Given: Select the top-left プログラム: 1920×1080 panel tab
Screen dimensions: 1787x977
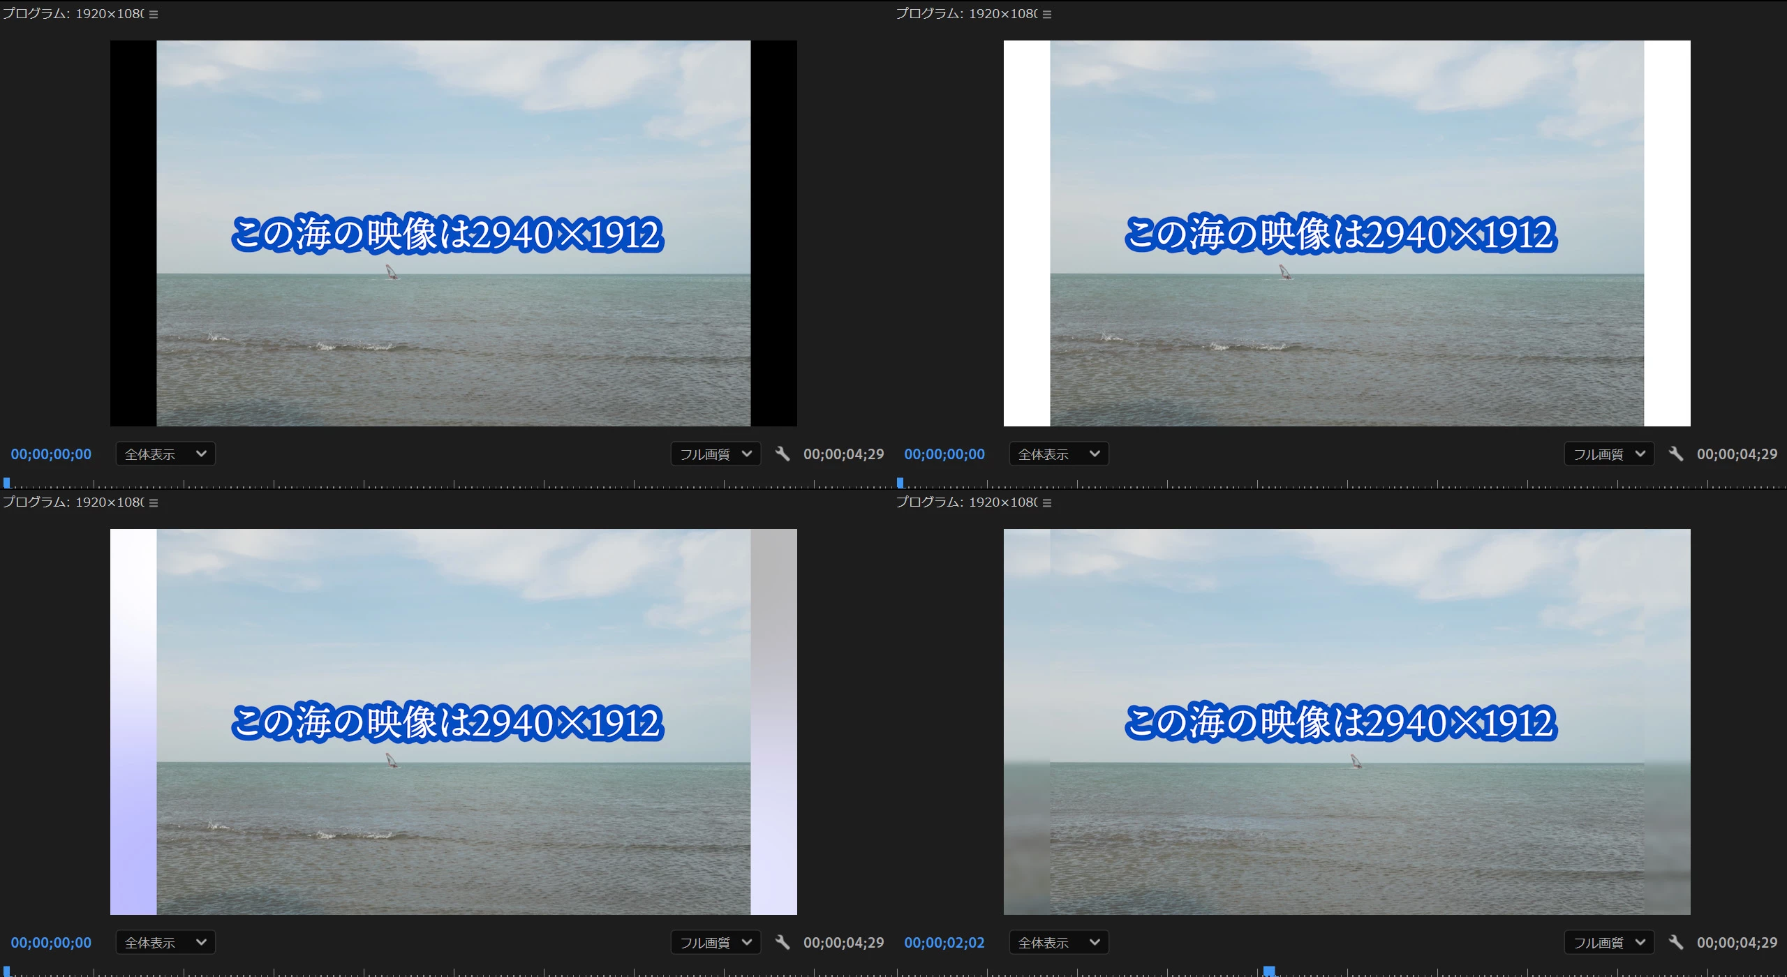Looking at the screenshot, I should pos(73,14).
